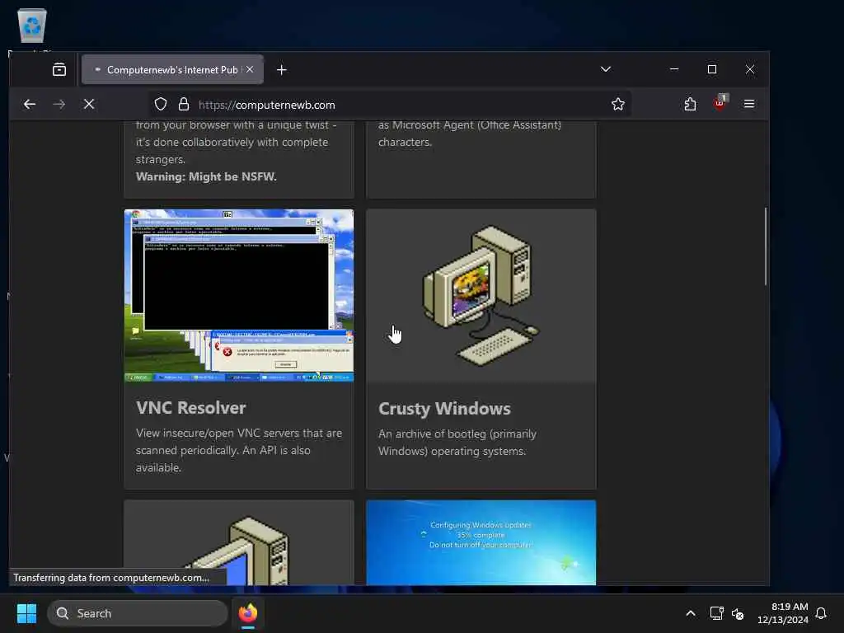This screenshot has width=844, height=633.
Task: Click the 'Warning: Might be NSFW.' text
Action: 206,176
